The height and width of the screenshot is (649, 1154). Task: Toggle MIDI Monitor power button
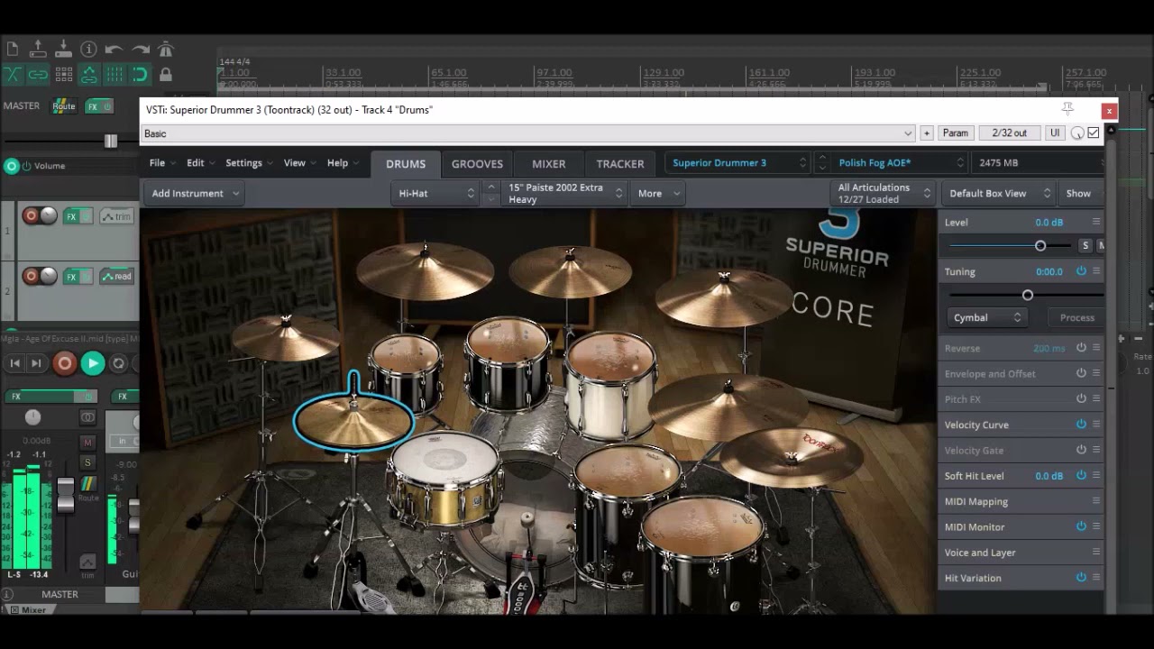point(1081,526)
